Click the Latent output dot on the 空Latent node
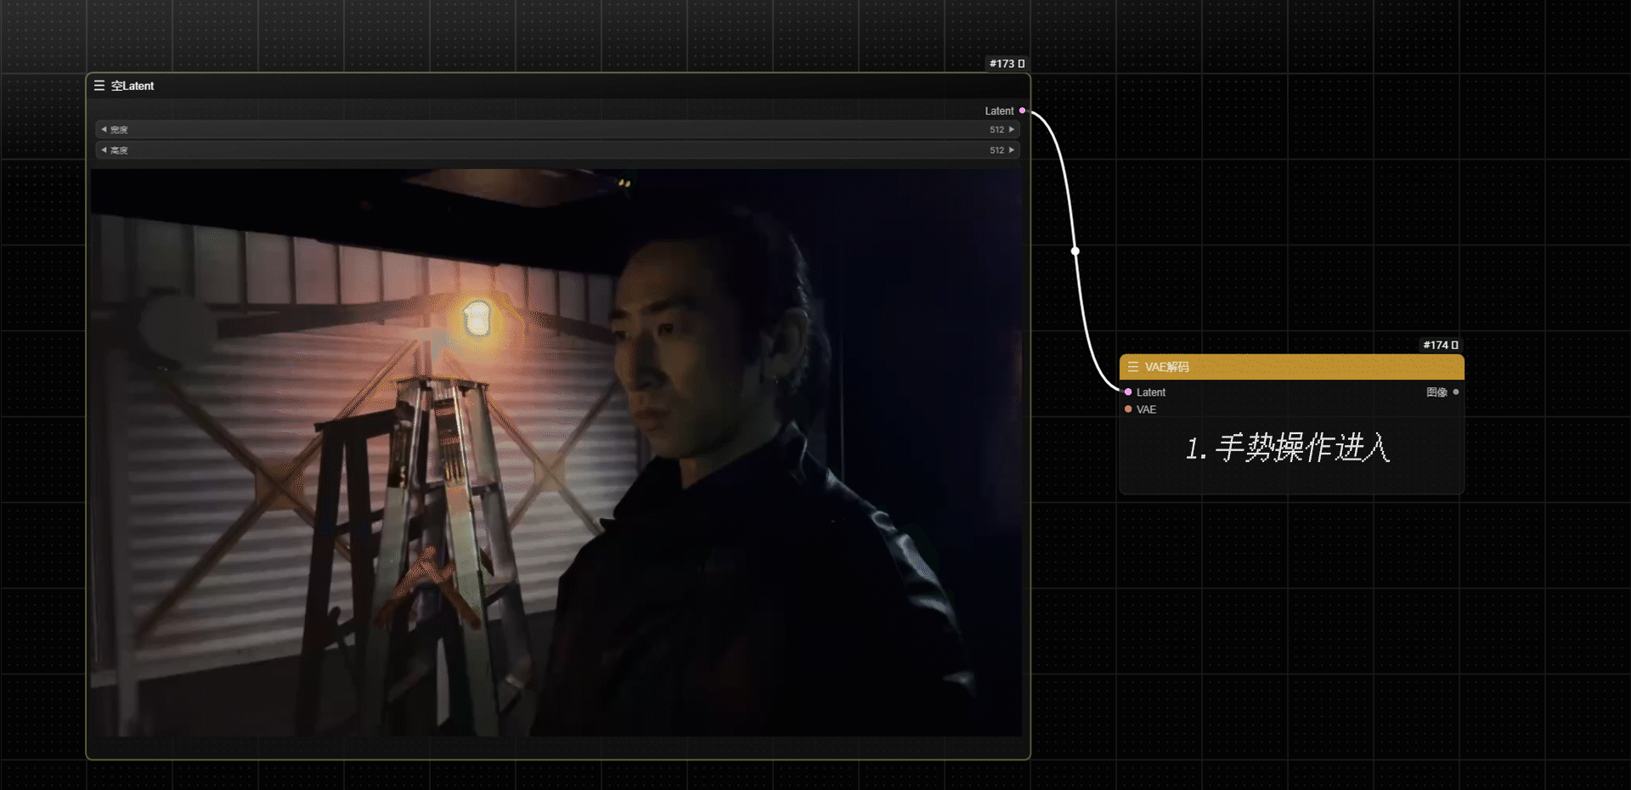The width and height of the screenshot is (1631, 790). [1022, 110]
